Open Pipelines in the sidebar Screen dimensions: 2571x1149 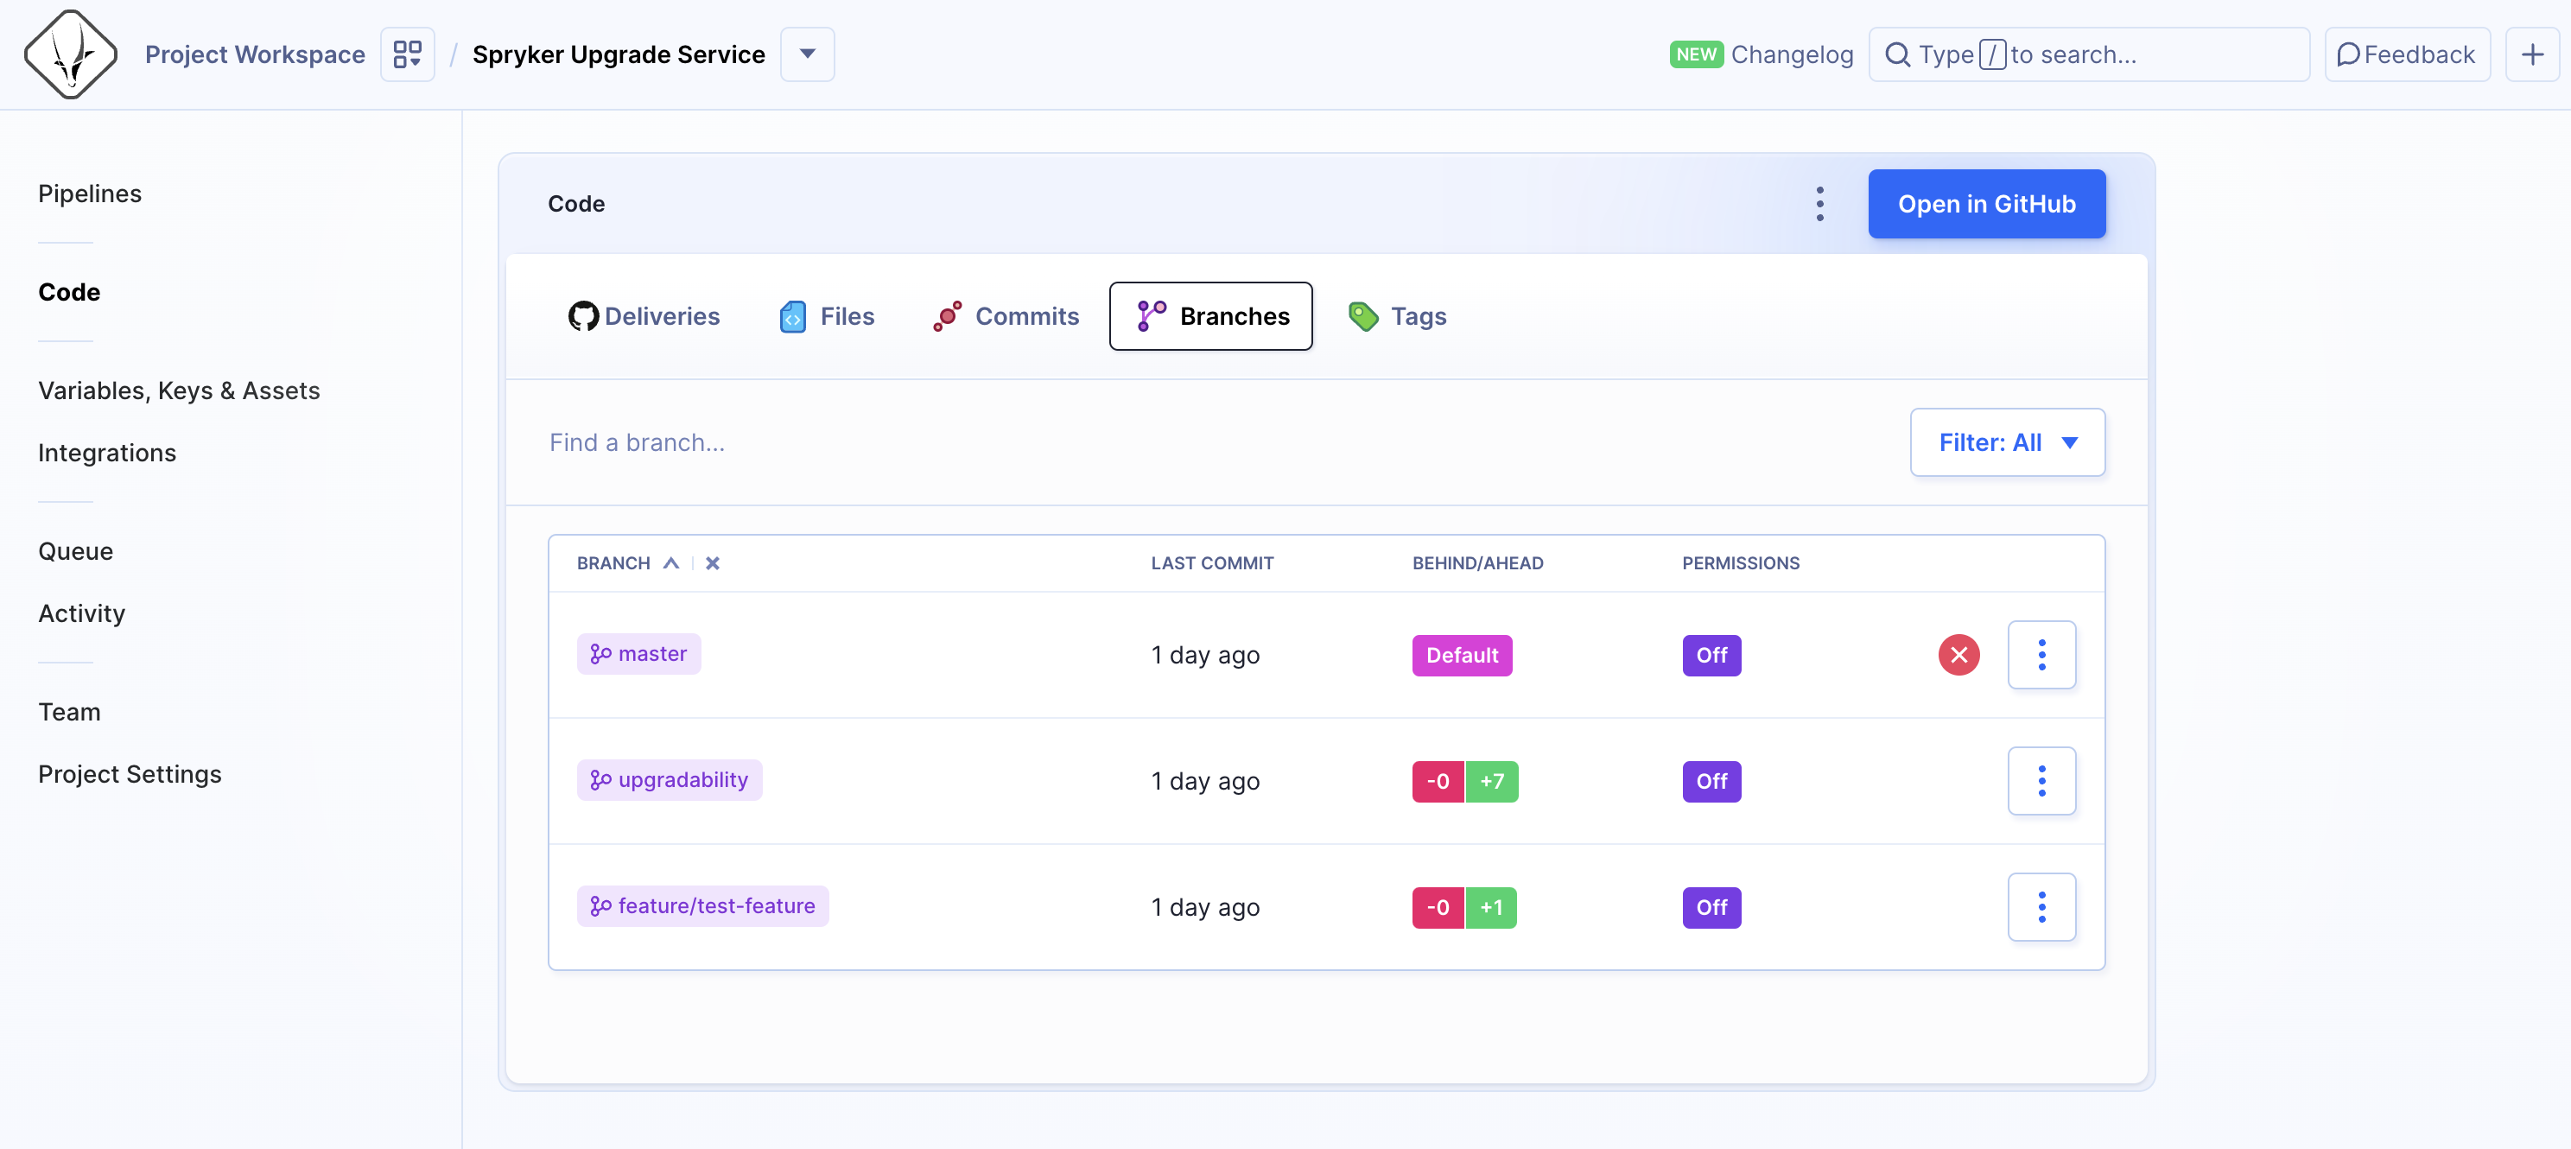point(90,194)
